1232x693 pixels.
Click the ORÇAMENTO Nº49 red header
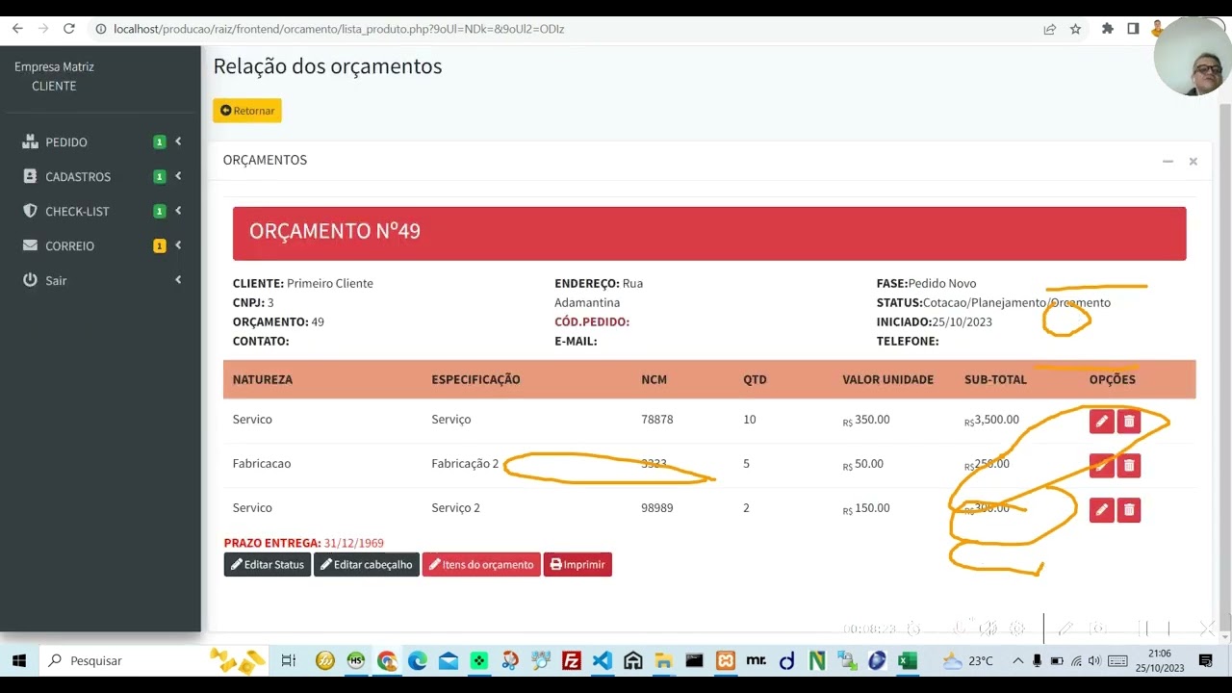click(x=709, y=233)
